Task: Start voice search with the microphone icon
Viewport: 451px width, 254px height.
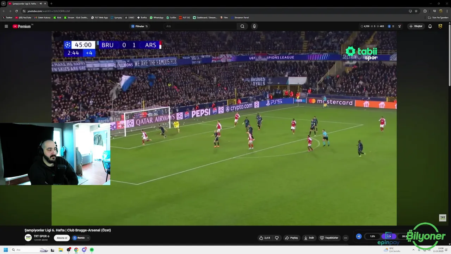Action: pos(254,26)
